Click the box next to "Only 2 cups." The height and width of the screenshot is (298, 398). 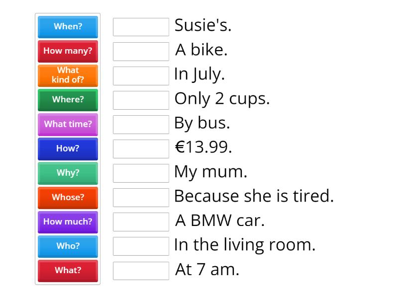point(141,100)
